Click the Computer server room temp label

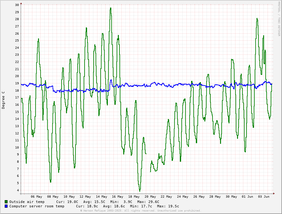(x=37, y=206)
